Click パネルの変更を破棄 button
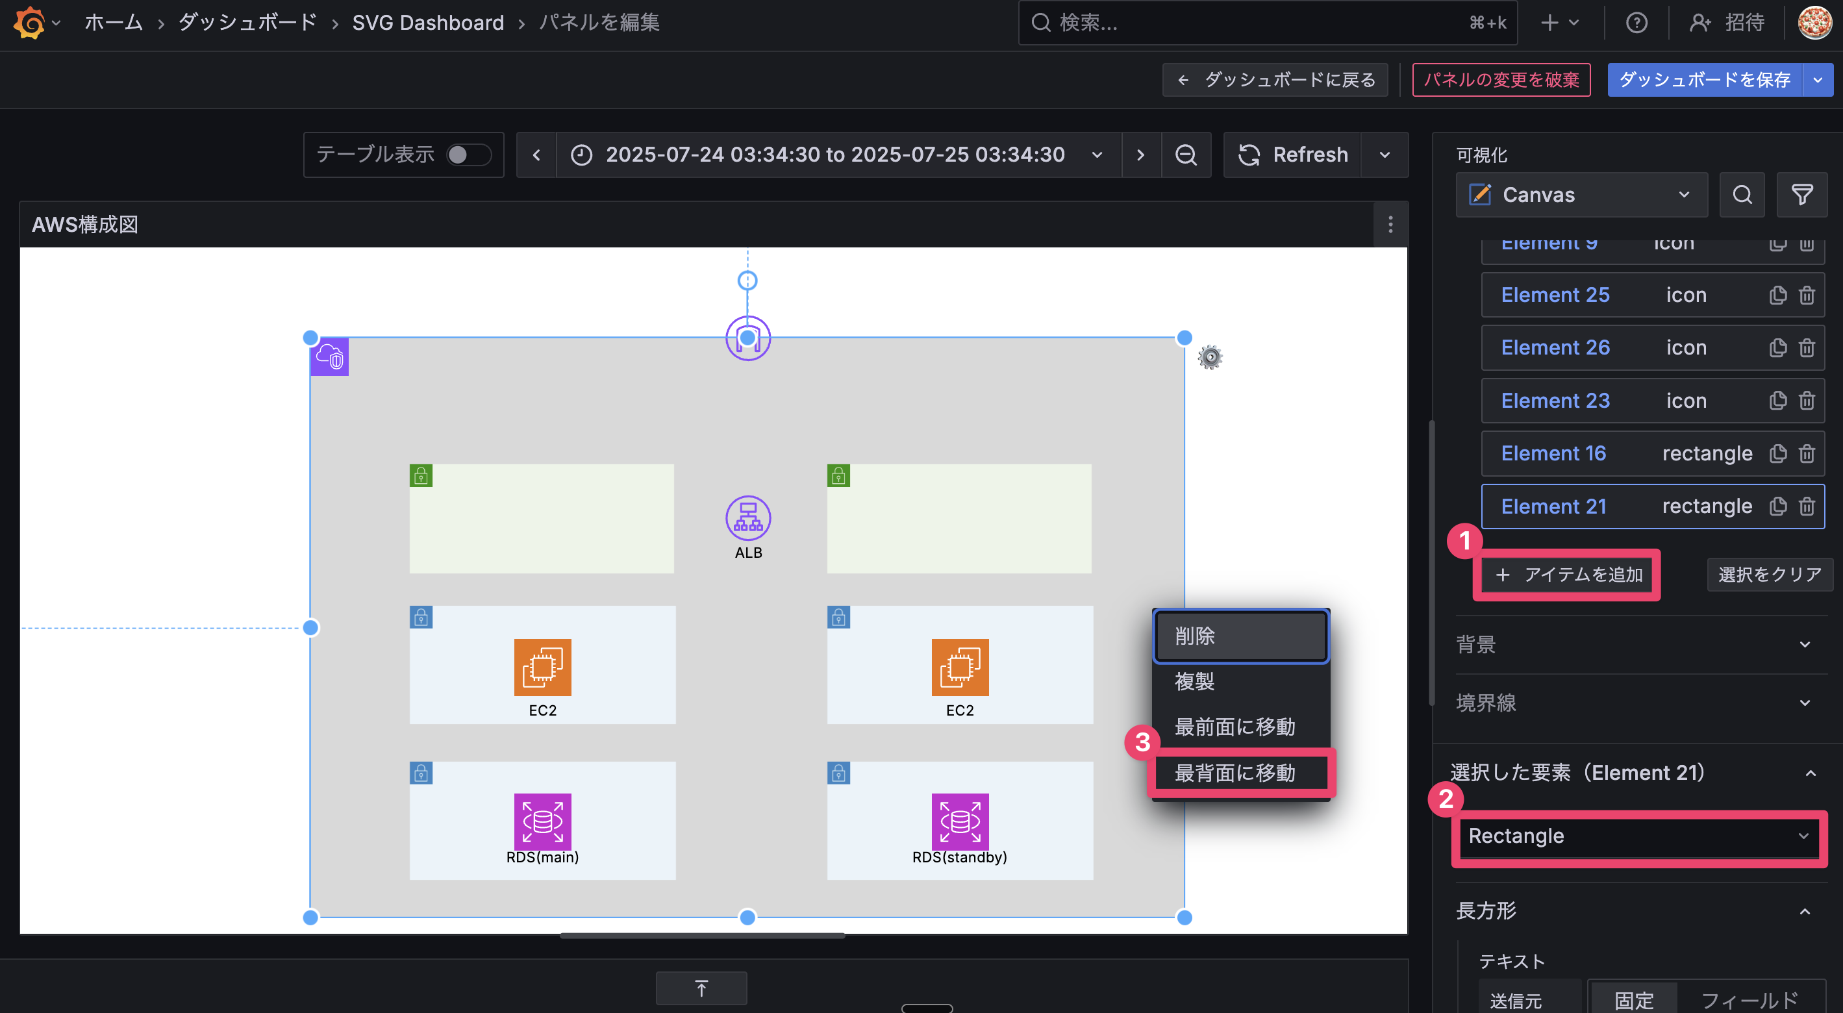The height and width of the screenshot is (1013, 1843). [x=1501, y=79]
